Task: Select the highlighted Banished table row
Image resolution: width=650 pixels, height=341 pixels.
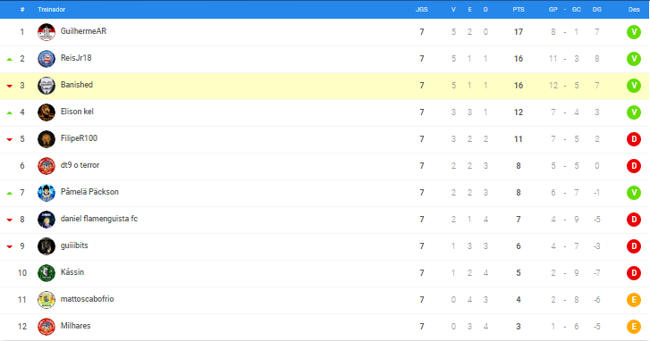Action: (325, 86)
